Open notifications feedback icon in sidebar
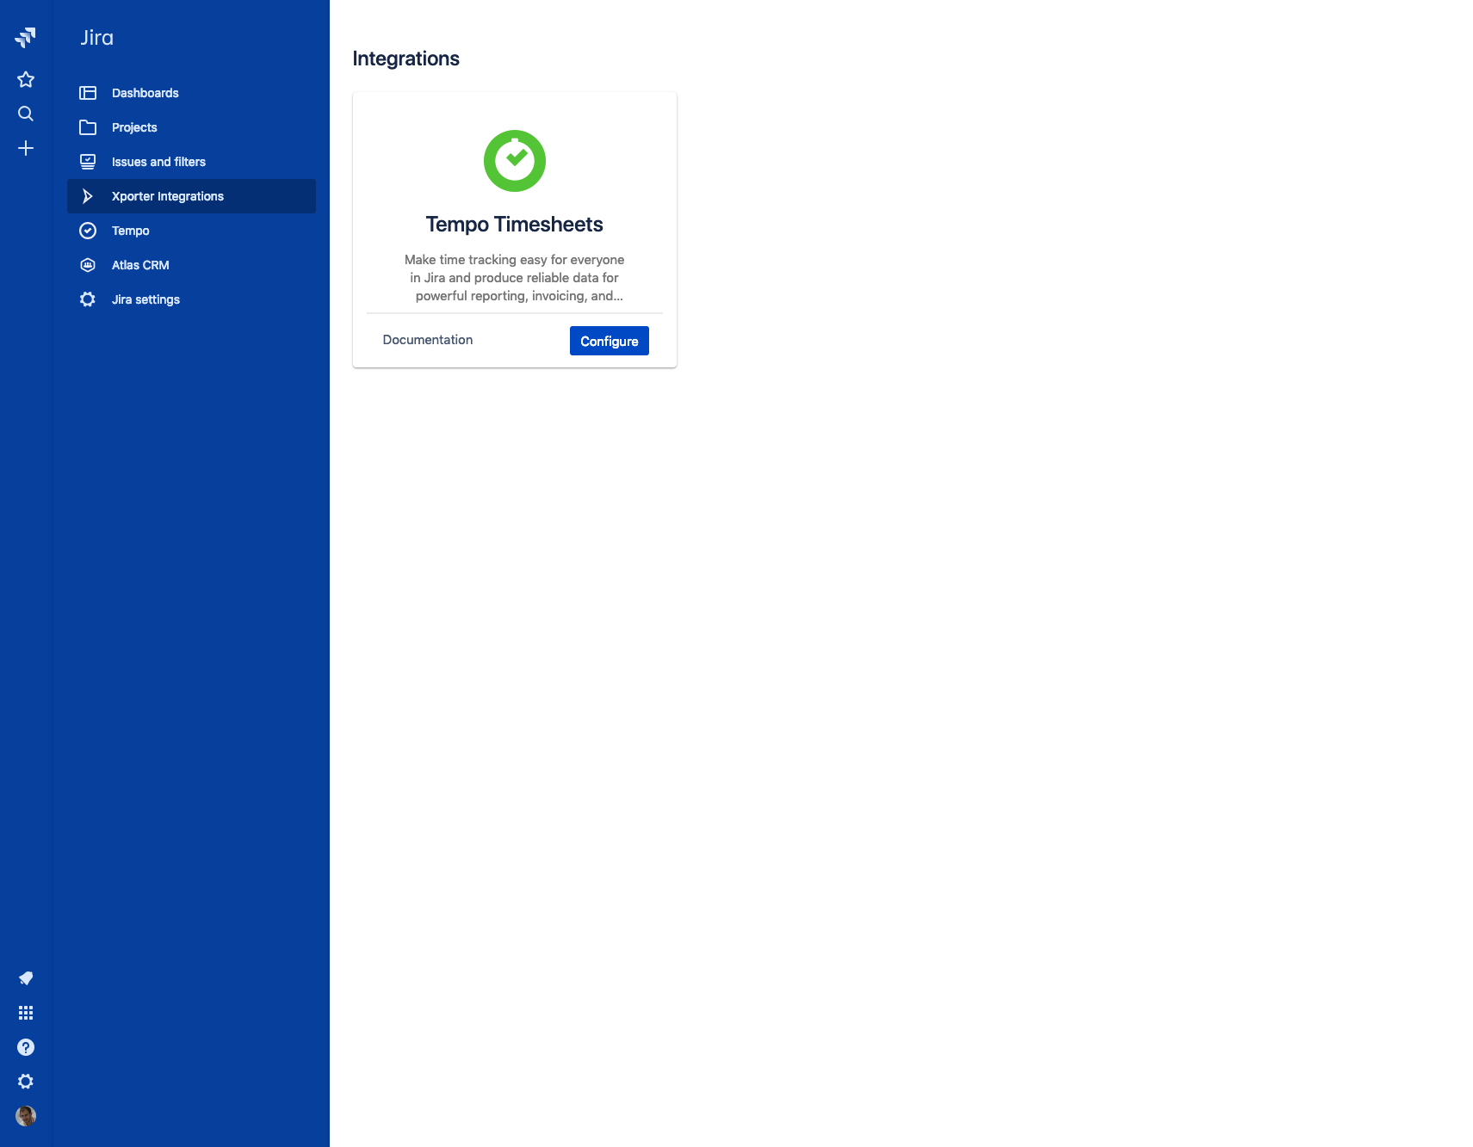This screenshot has width=1473, height=1147. (26, 978)
